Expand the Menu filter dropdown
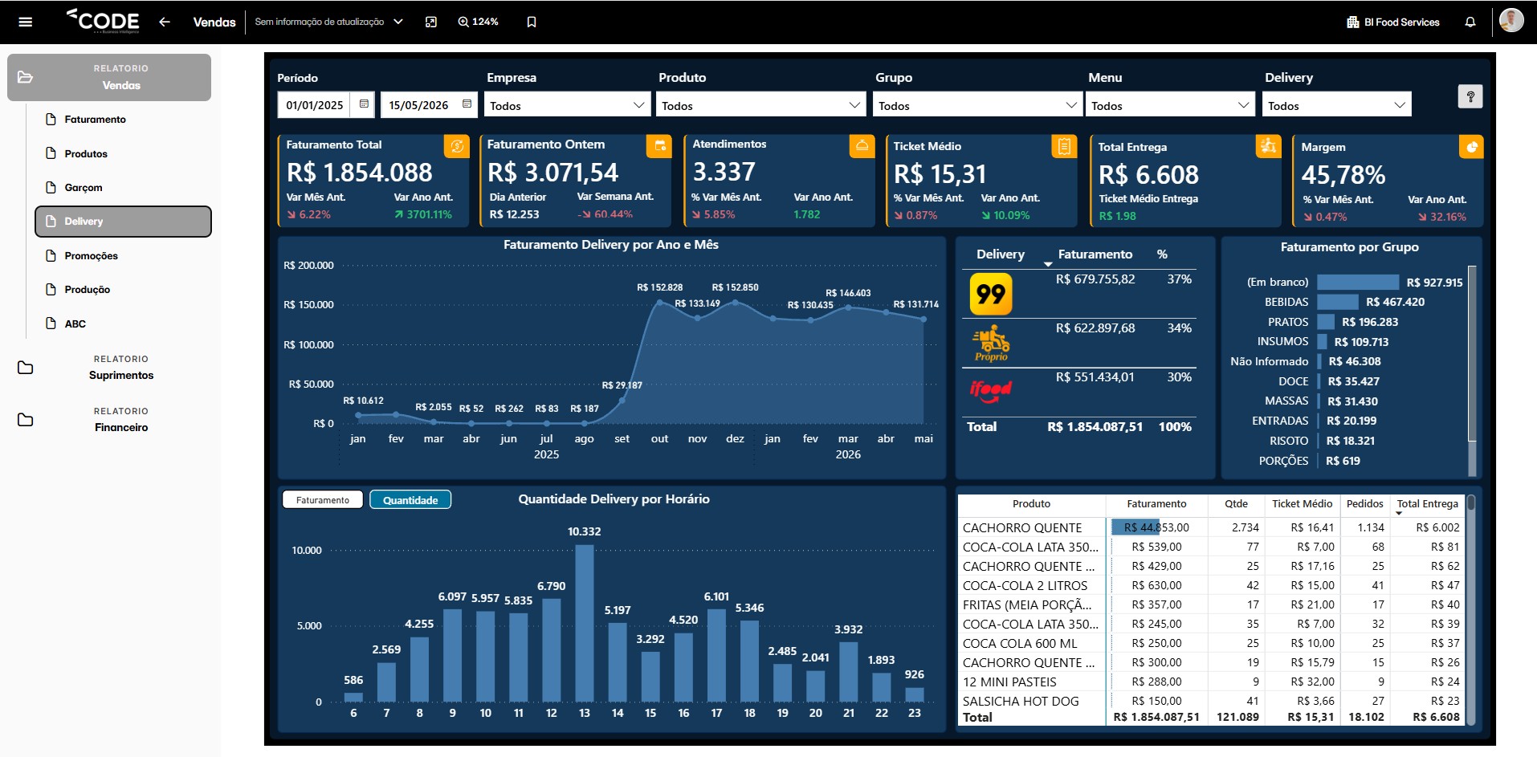The height and width of the screenshot is (757, 1537). tap(1170, 105)
